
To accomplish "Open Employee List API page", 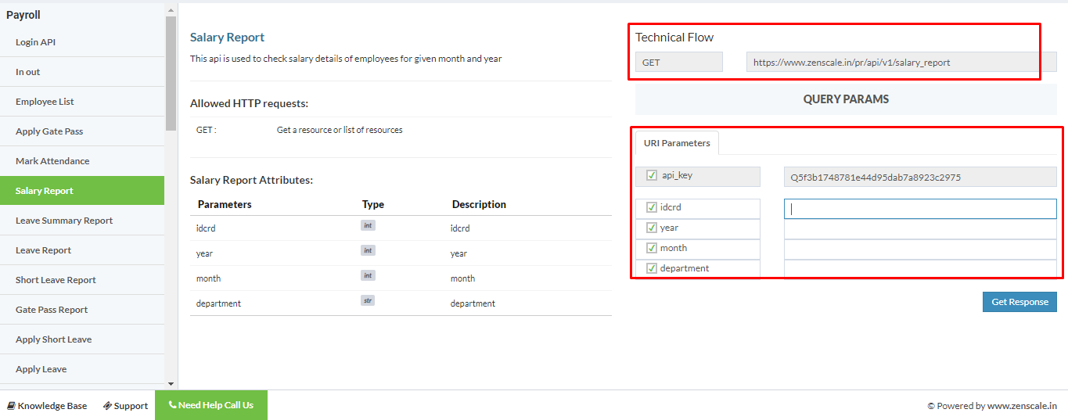I will [82, 102].
